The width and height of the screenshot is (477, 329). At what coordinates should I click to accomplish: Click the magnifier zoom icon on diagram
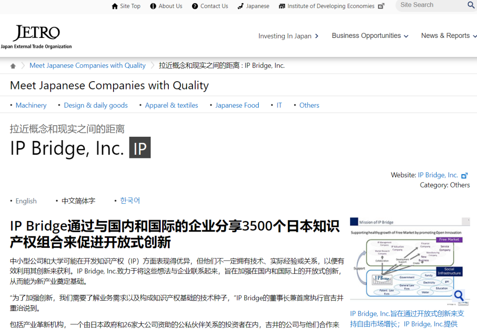pos(459,295)
